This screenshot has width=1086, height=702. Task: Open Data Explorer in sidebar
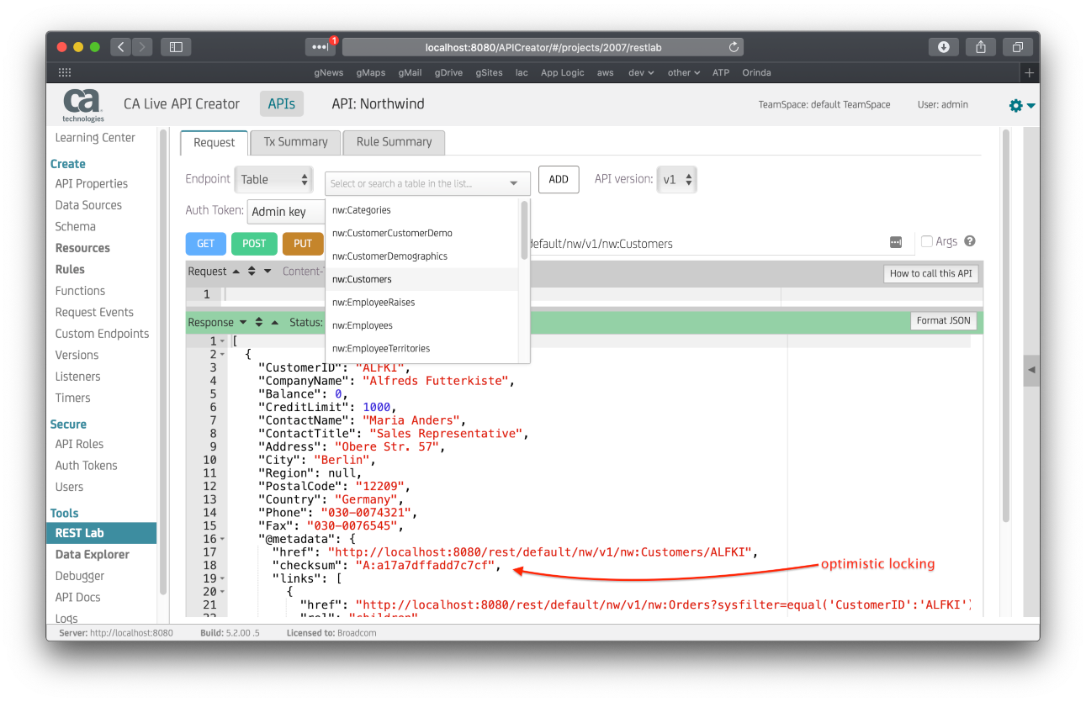coord(93,554)
